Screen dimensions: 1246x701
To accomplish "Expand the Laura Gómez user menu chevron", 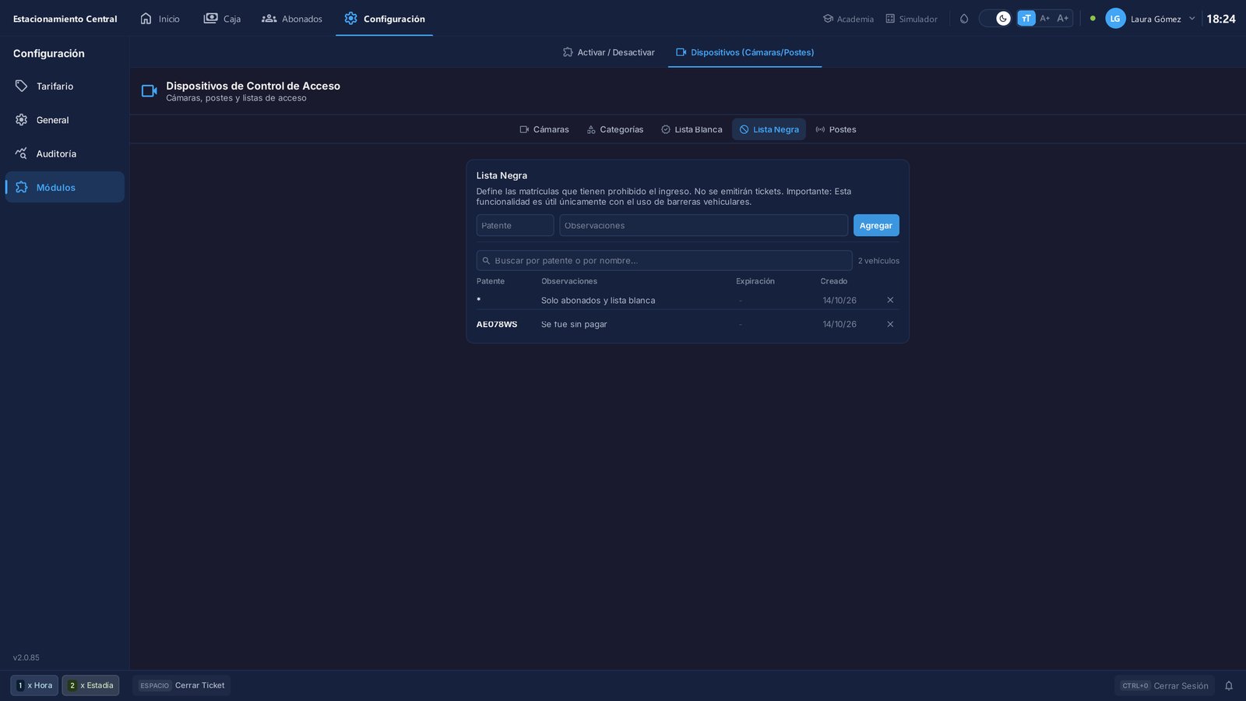I will pos(1191,19).
